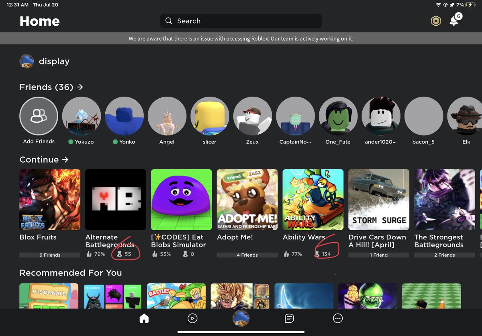Image resolution: width=482 pixels, height=336 pixels.
Task: Click 2 Friends bar under Strongest Battlegrounds
Action: click(445, 255)
